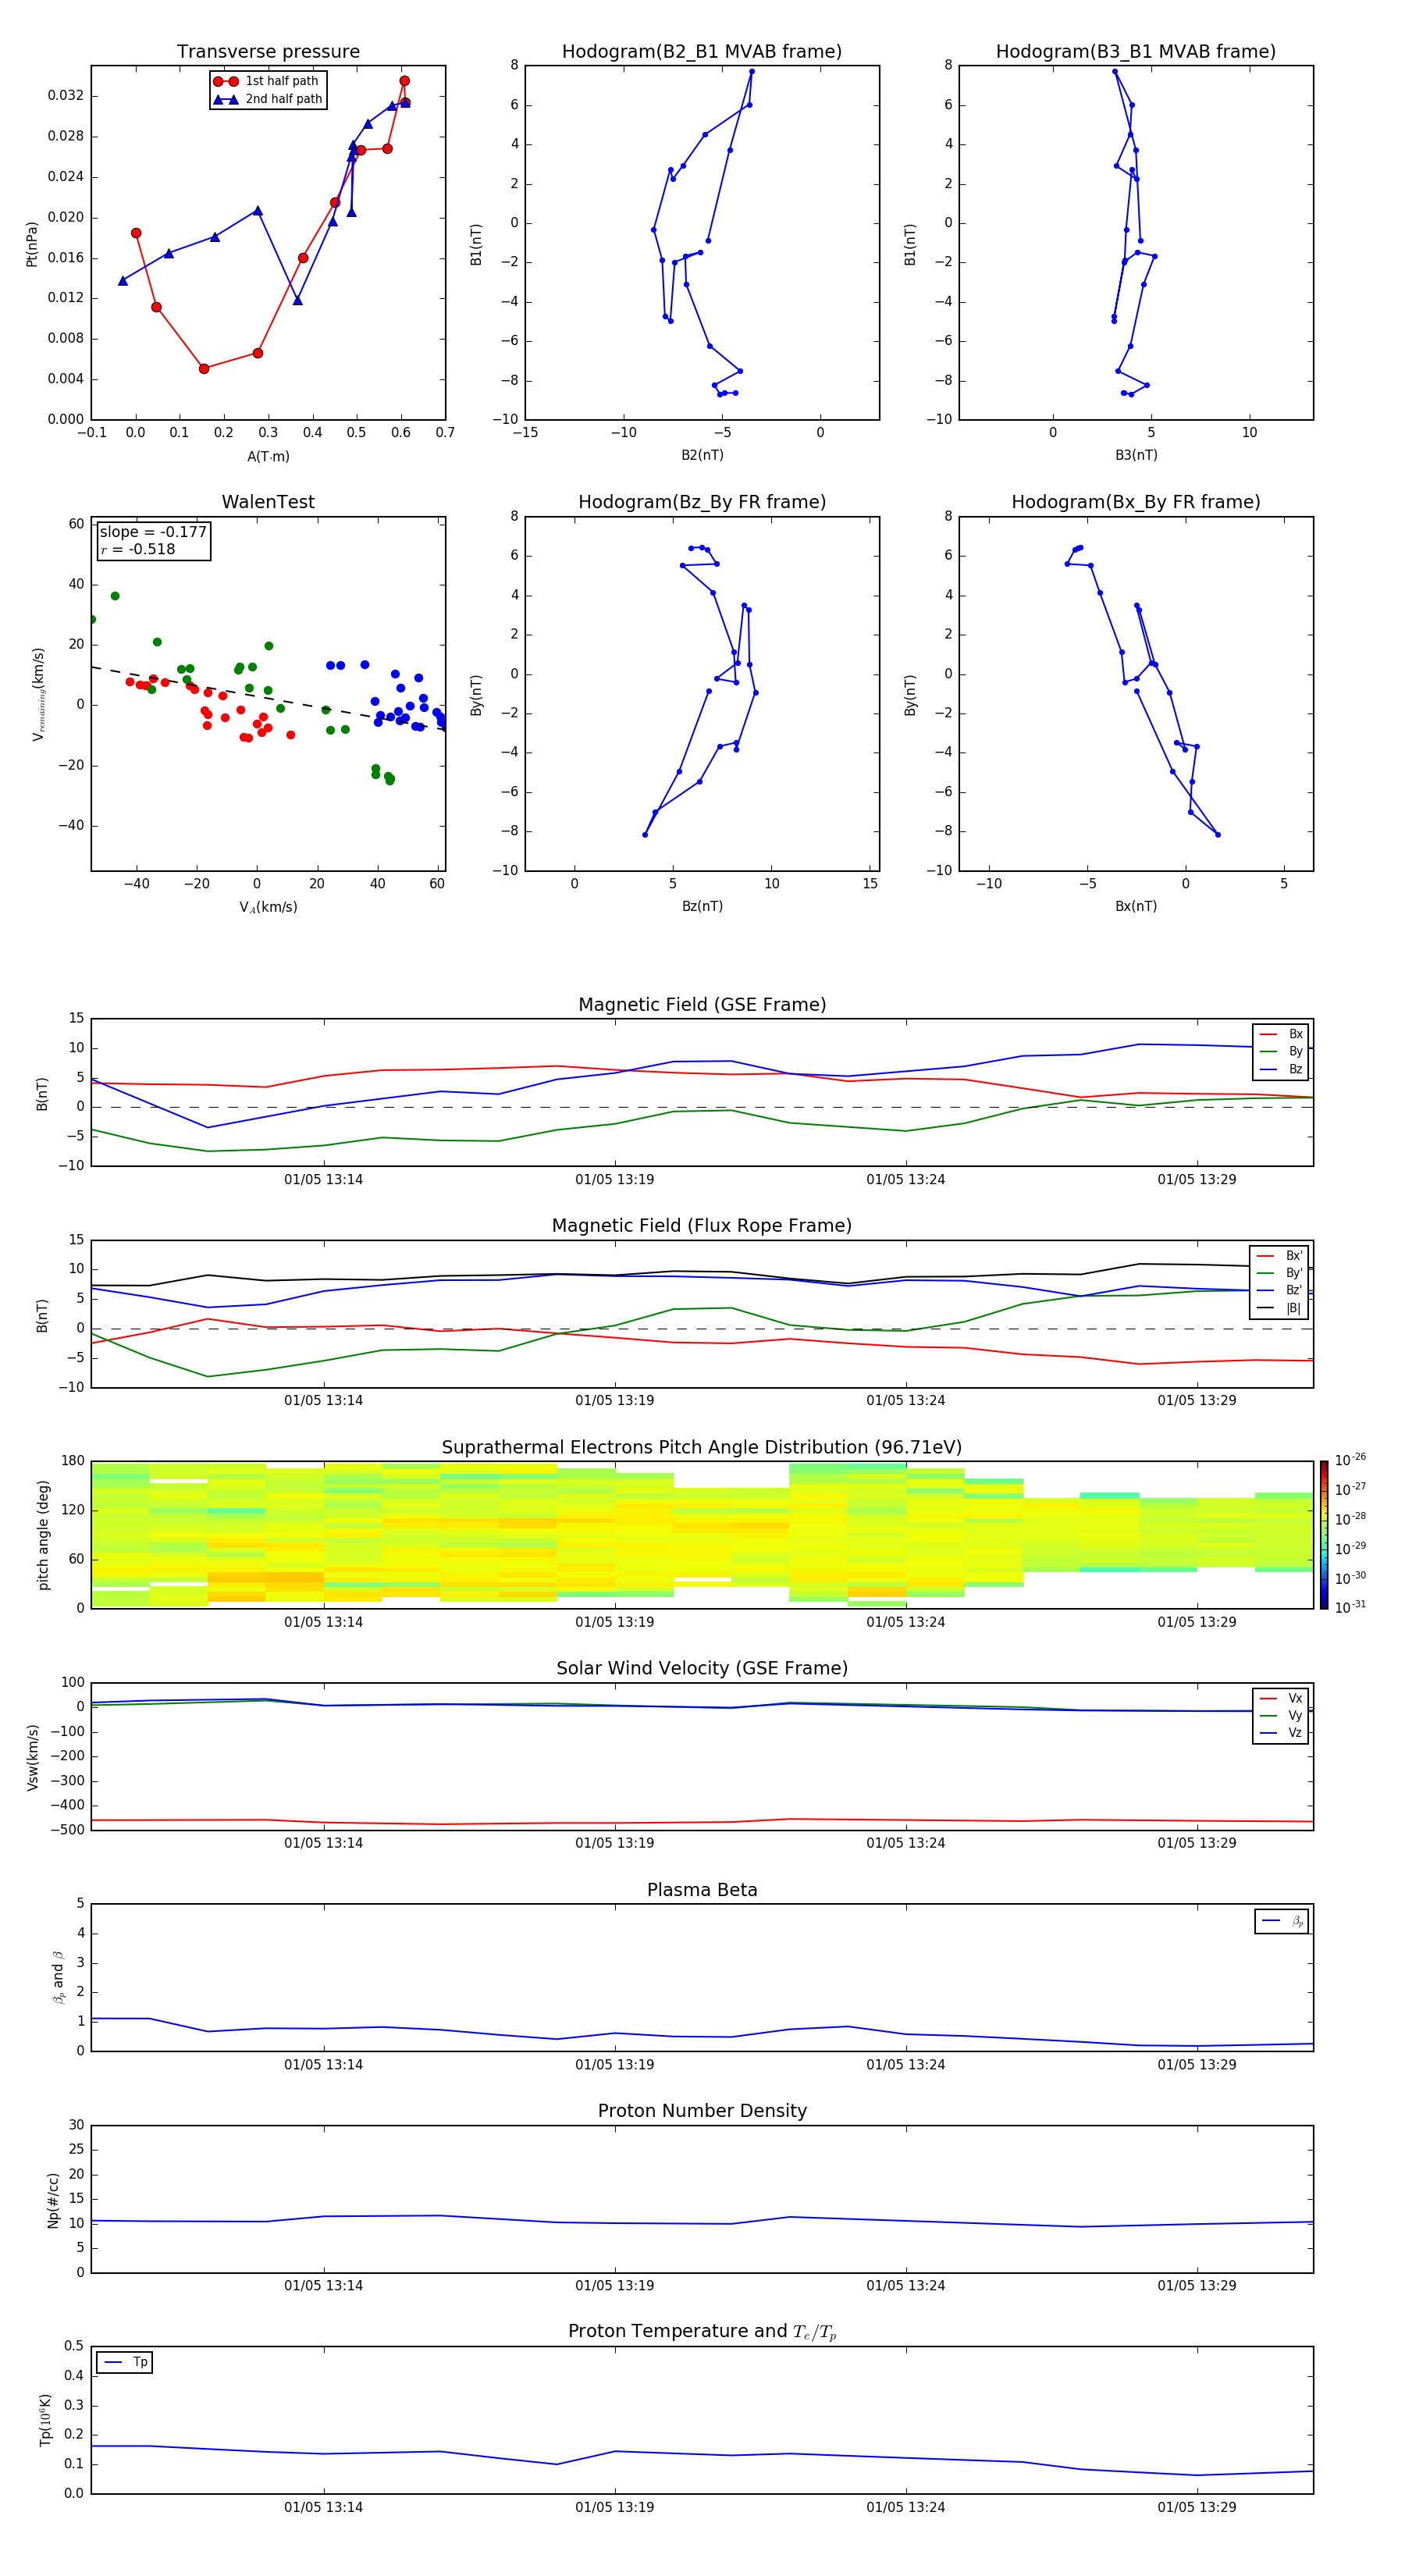Image resolution: width=1405 pixels, height=2576 pixels.
Task: Click the 'VA(km/s)' axis label in WalenTest
Action: 268,907
